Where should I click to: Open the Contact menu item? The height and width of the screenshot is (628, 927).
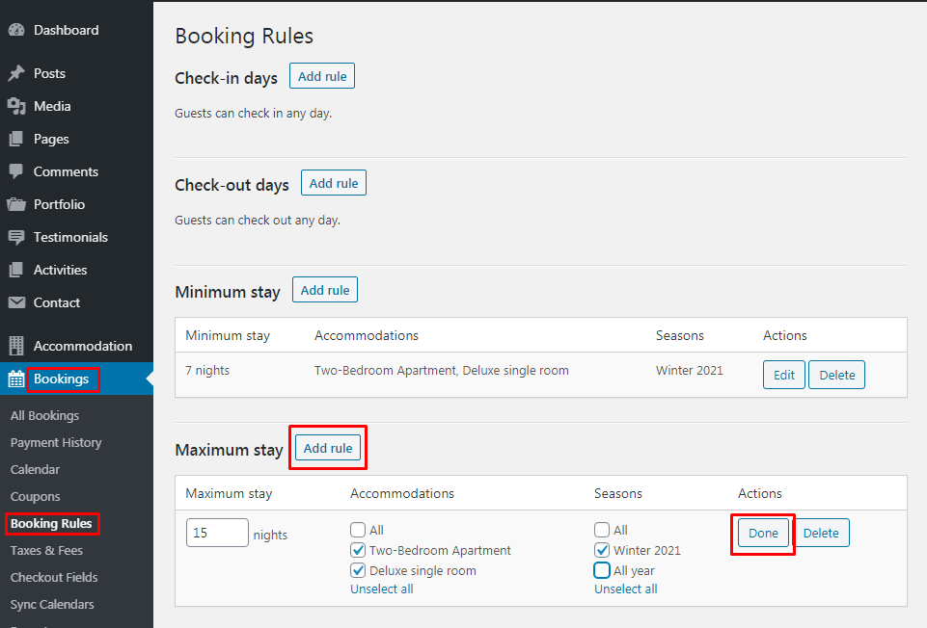57,302
